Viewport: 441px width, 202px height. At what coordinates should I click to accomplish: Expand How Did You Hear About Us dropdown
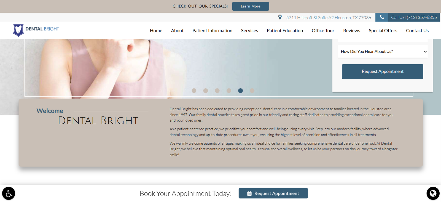pyautogui.click(x=383, y=52)
